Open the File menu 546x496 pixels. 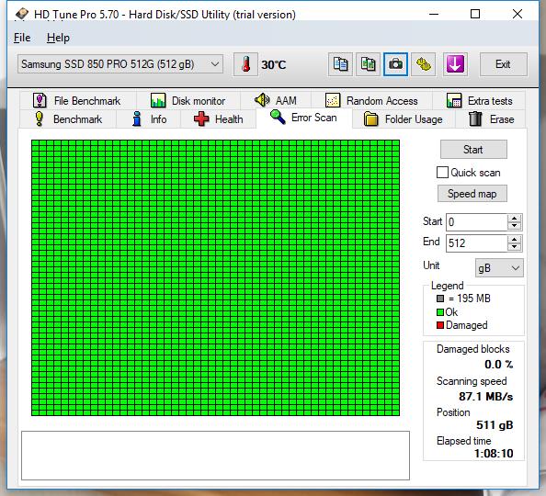(x=22, y=38)
